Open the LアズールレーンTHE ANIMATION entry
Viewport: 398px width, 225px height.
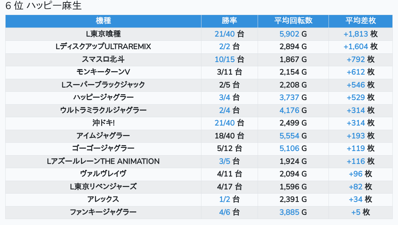point(103,161)
